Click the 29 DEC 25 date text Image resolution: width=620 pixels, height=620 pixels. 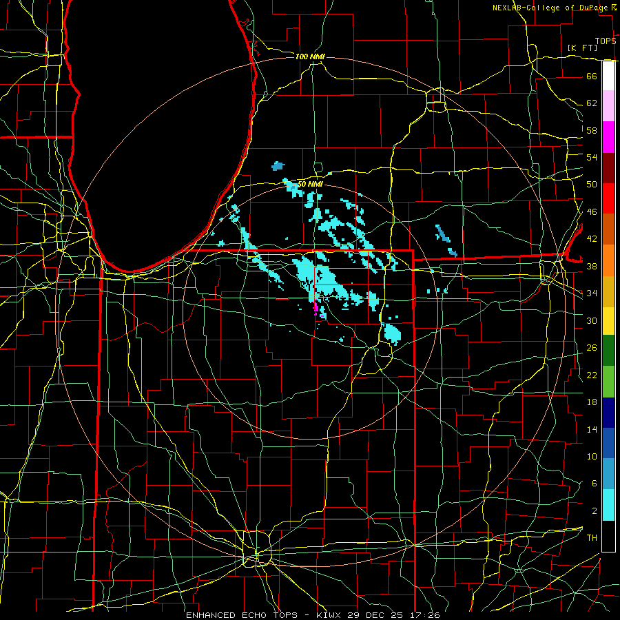(x=375, y=615)
